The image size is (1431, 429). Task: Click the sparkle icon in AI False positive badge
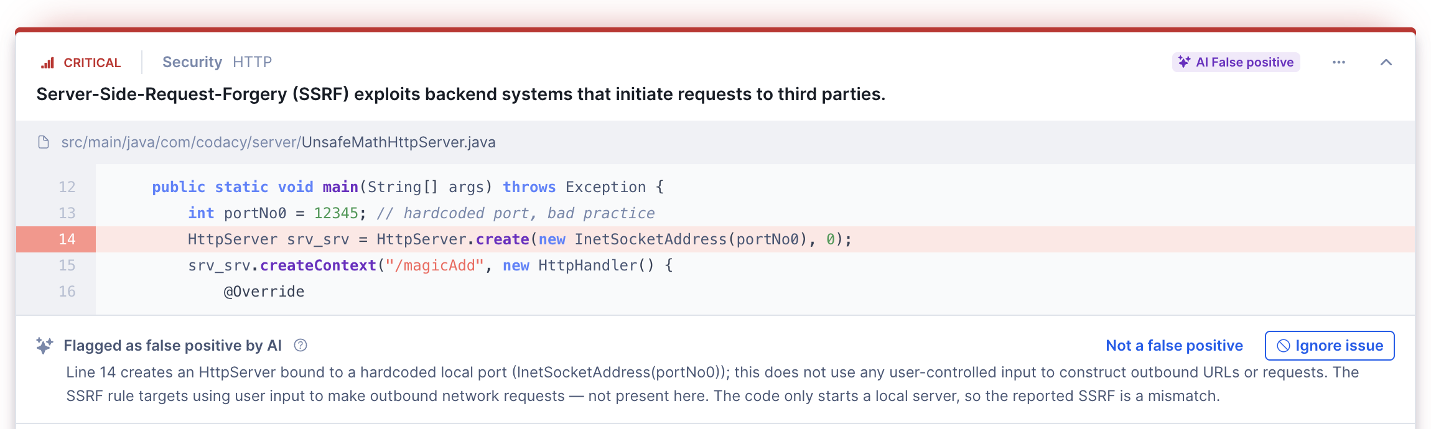[x=1184, y=62]
